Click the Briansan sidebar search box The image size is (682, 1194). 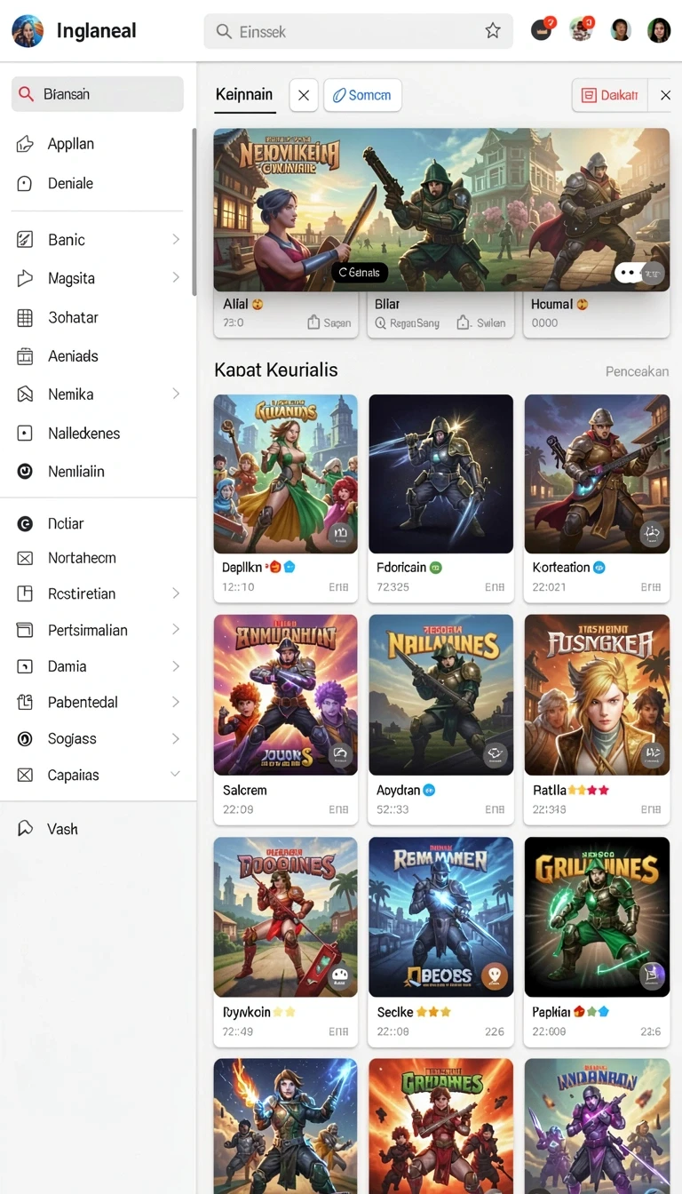tap(98, 94)
